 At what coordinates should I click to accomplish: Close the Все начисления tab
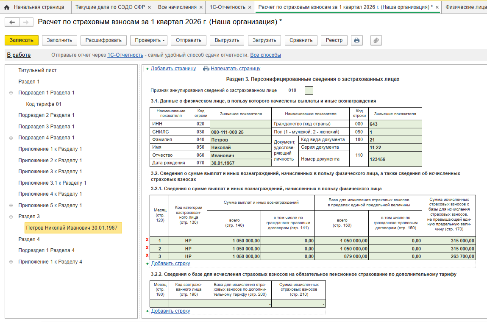pos(201,7)
